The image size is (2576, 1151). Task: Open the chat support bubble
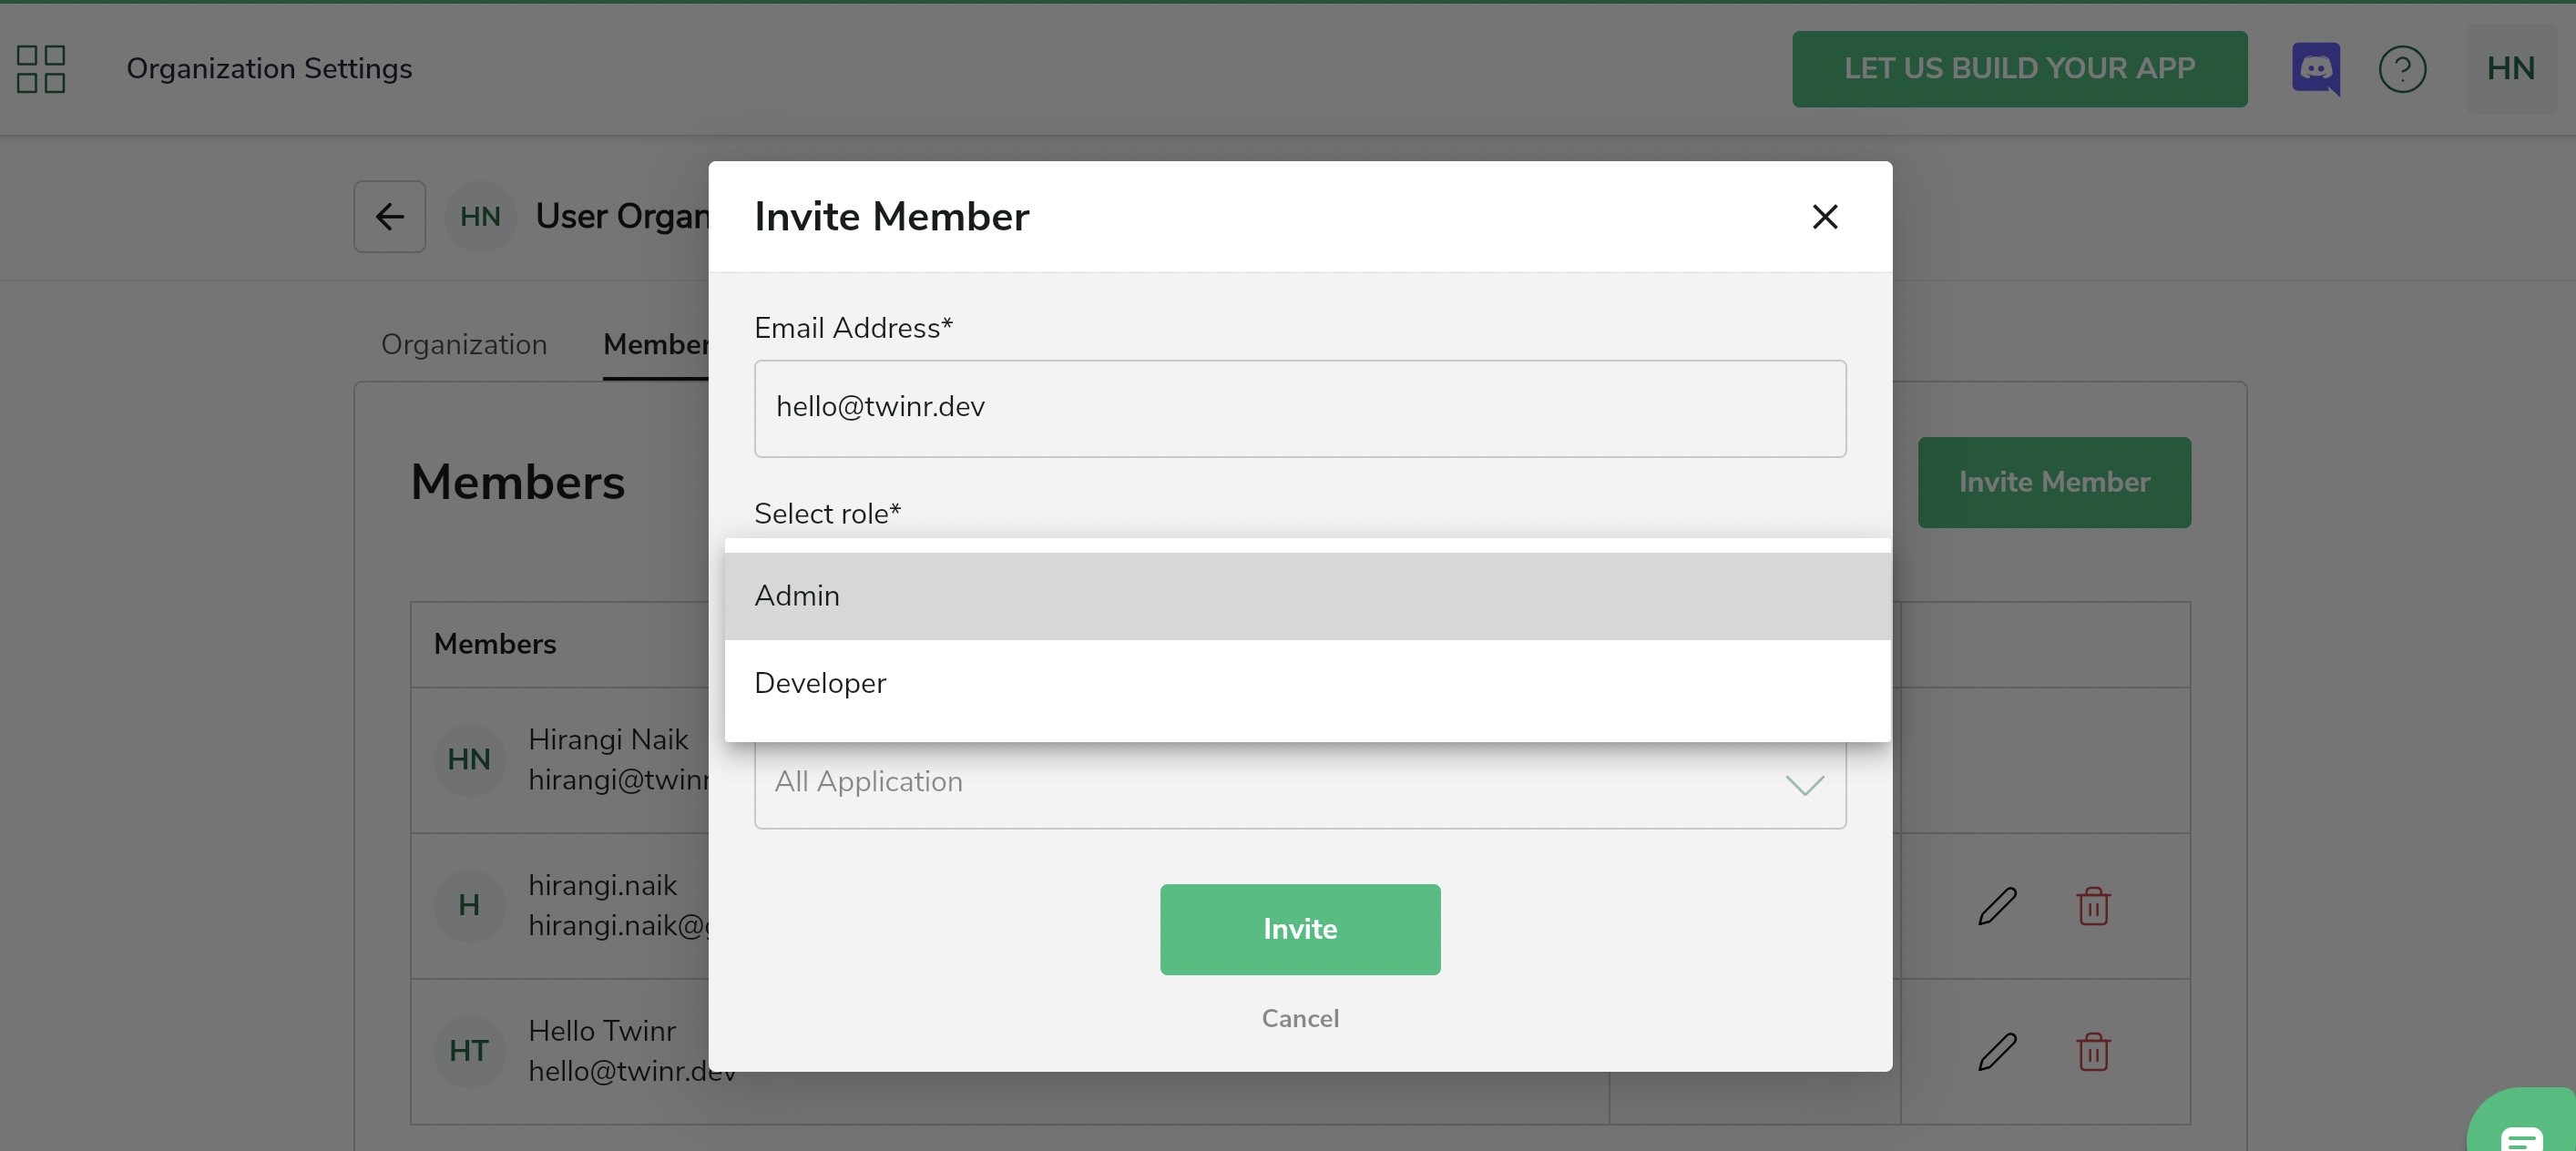click(x=2521, y=1133)
